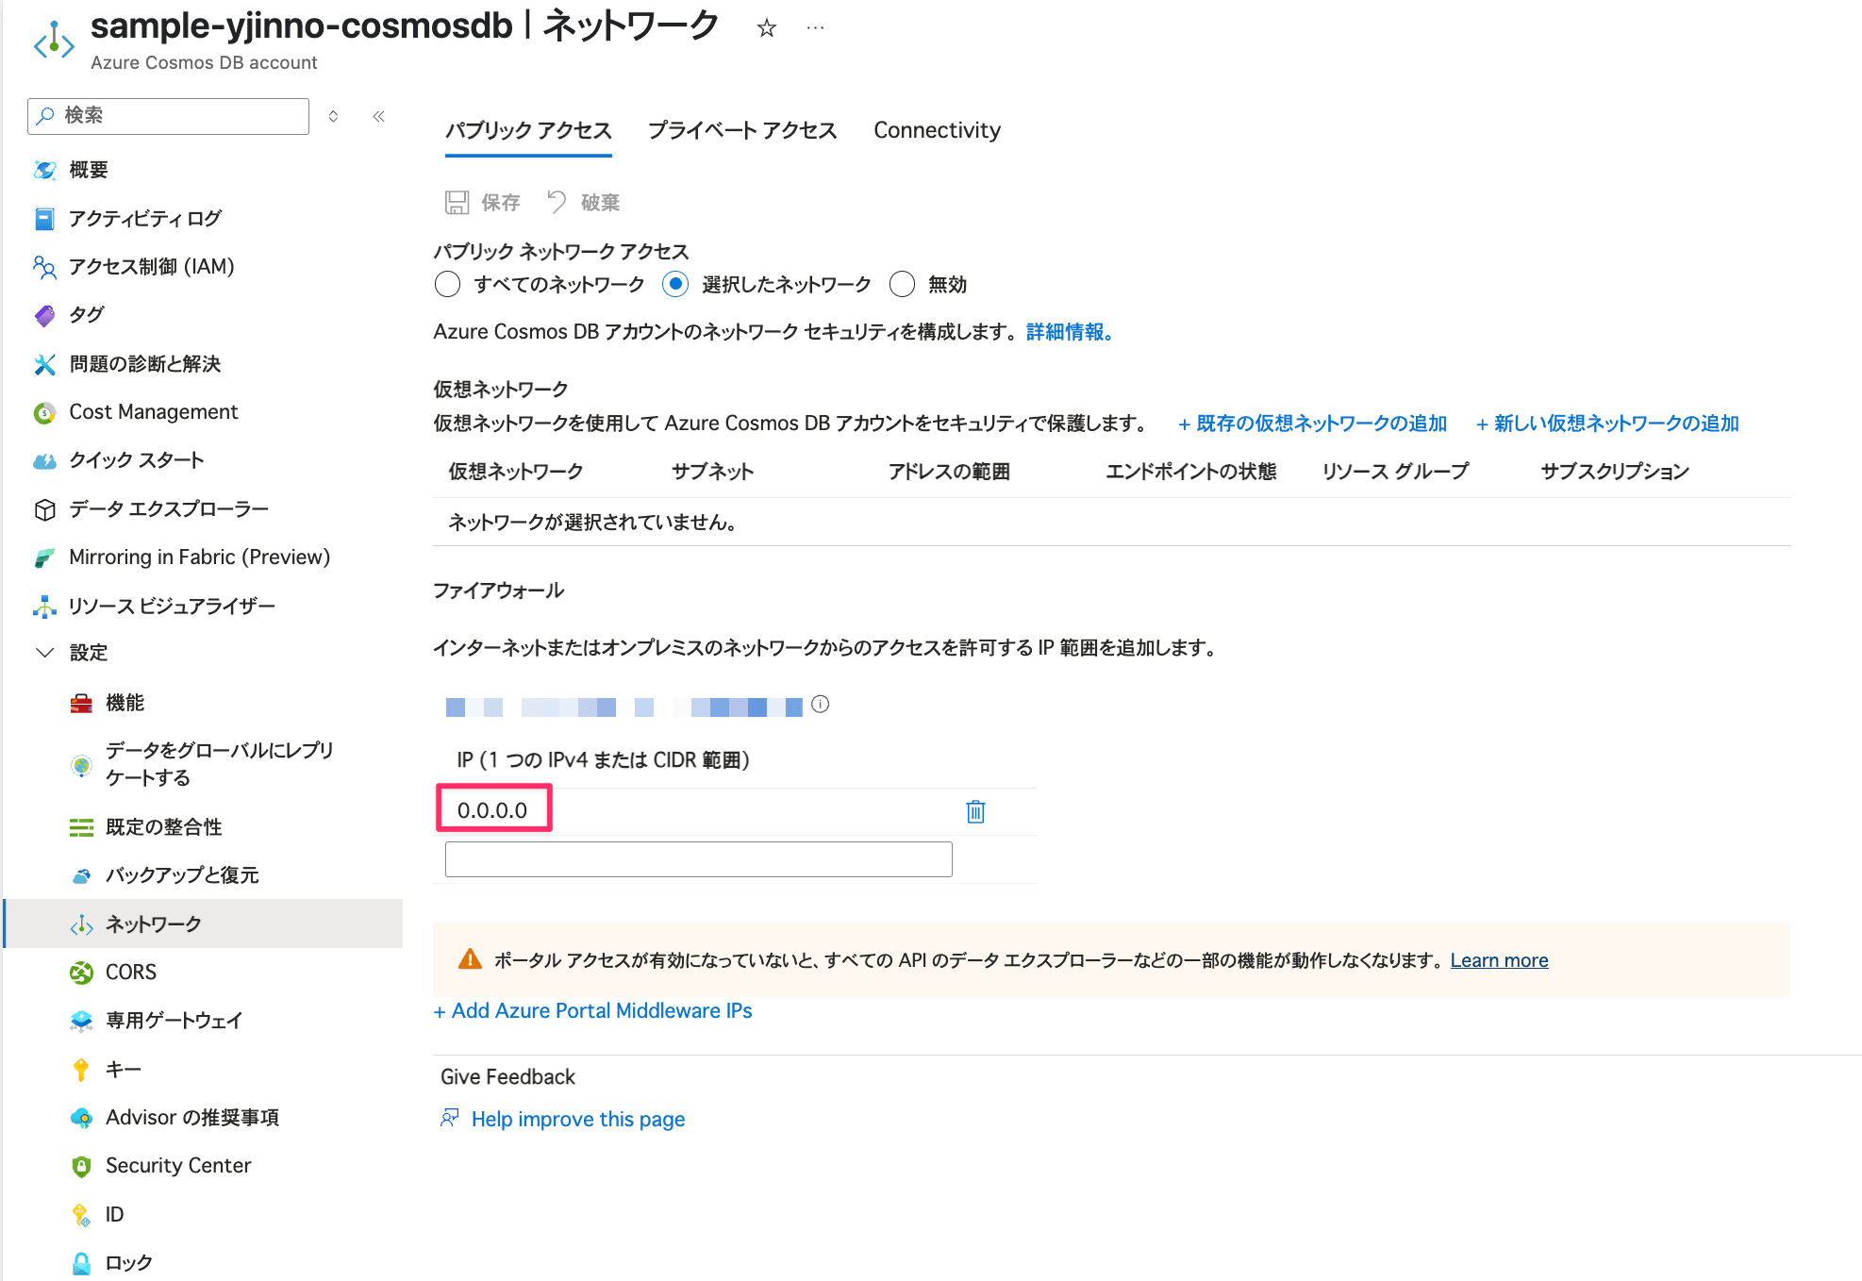Click the 保存 save button
The width and height of the screenshot is (1862, 1281).
pyautogui.click(x=483, y=203)
